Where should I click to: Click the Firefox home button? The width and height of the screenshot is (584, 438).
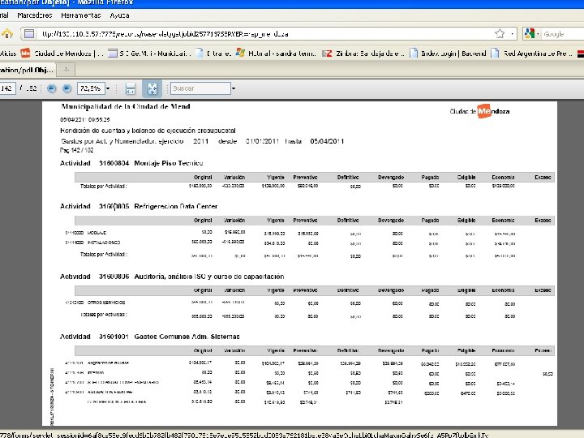pos(6,34)
